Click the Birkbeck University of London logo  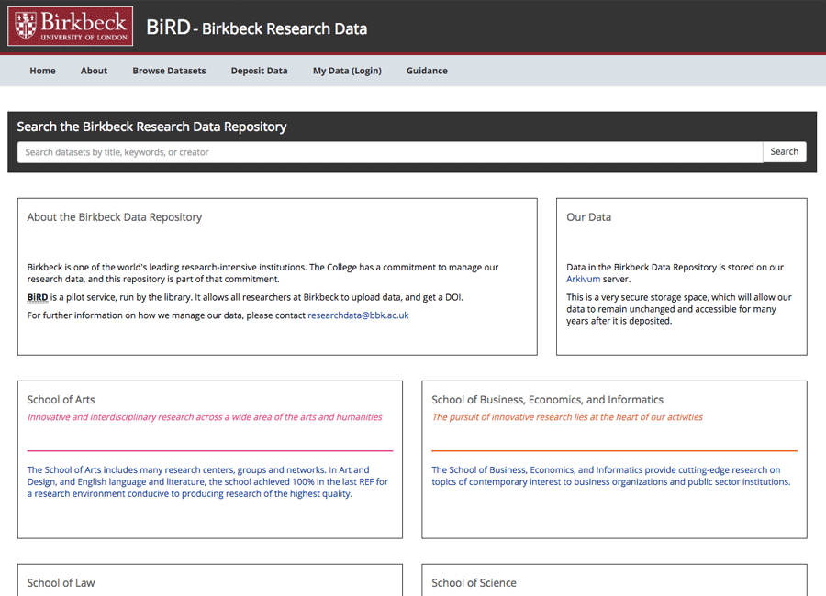70,27
